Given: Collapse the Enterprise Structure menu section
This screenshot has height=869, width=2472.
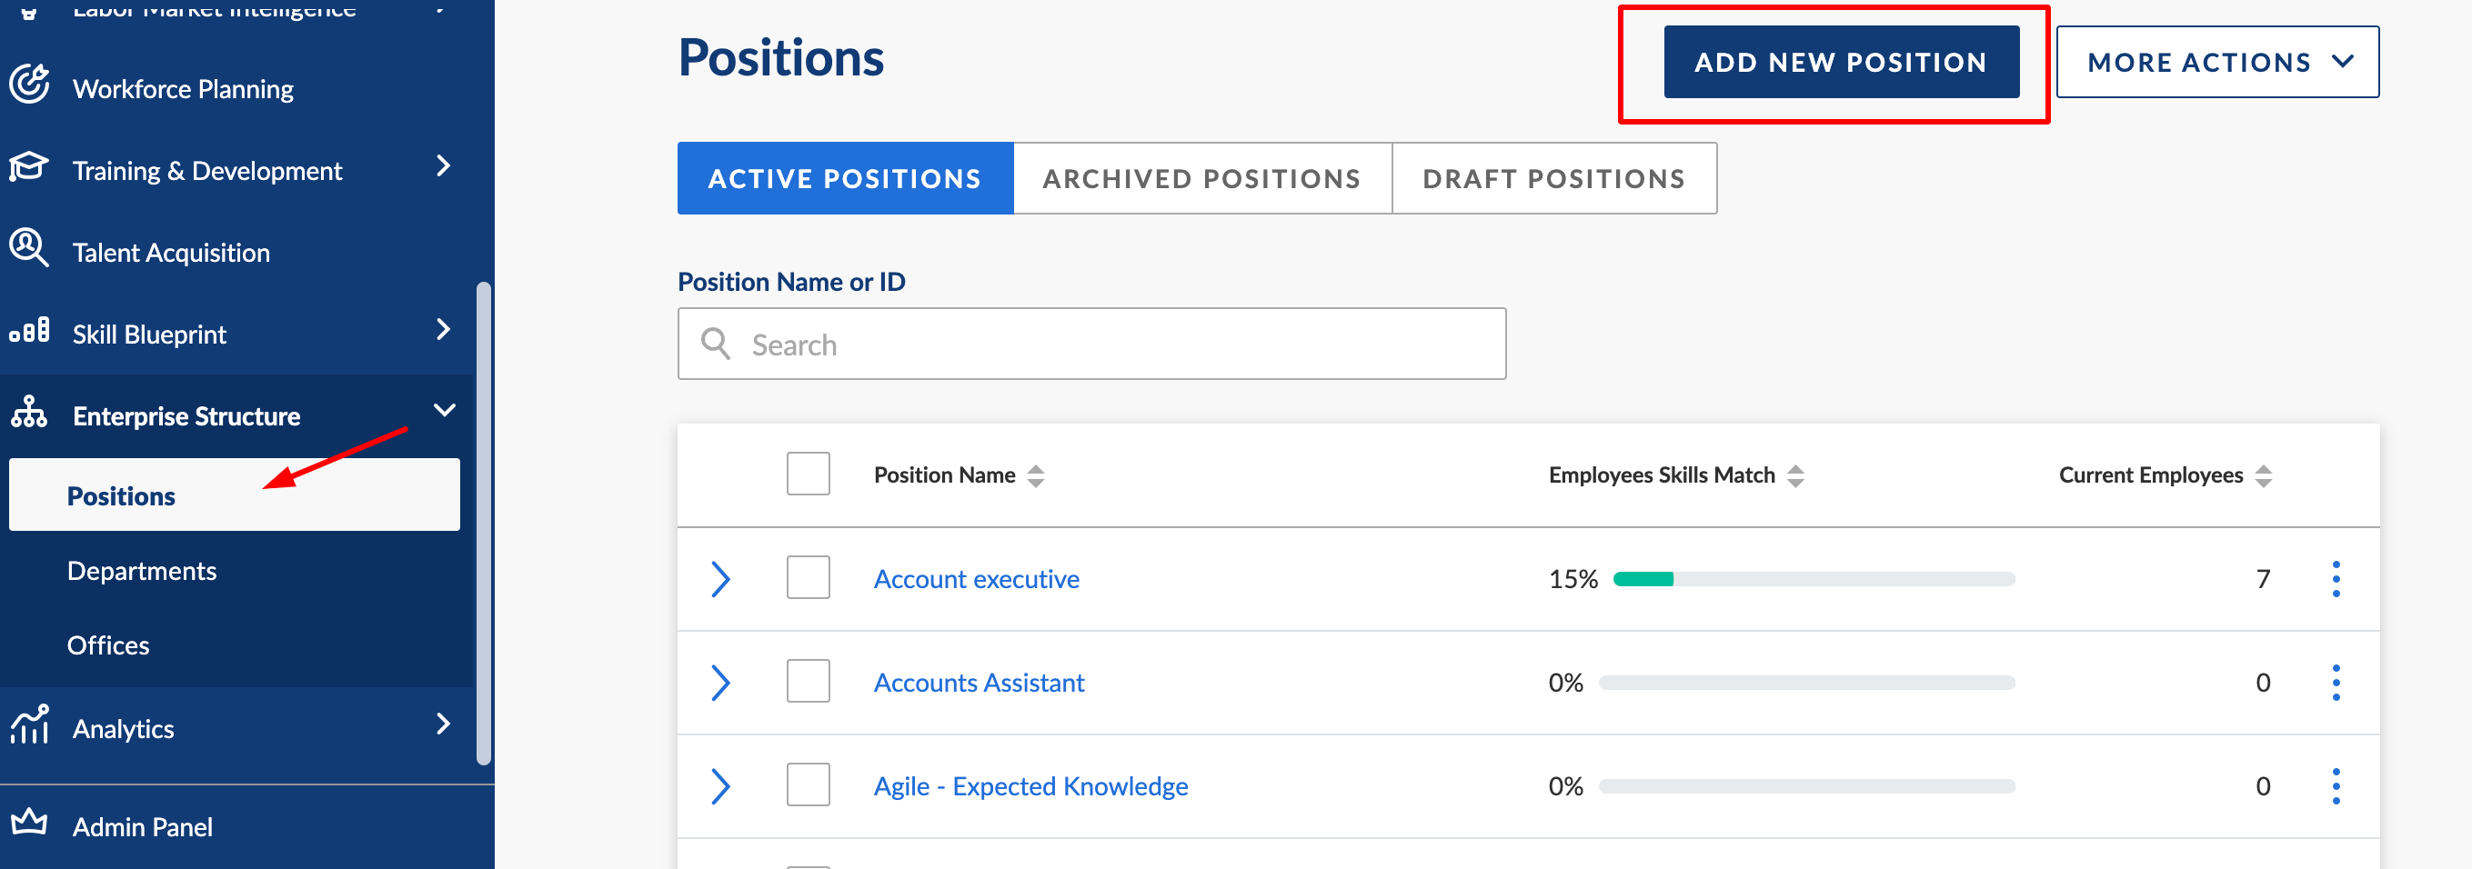Looking at the screenshot, I should [x=443, y=412].
